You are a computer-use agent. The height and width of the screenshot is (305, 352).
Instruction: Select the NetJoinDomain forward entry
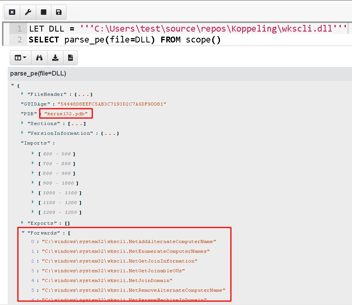107,280
